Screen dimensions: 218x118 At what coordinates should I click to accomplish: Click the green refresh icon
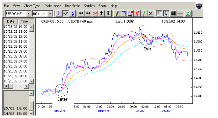[188, 13]
